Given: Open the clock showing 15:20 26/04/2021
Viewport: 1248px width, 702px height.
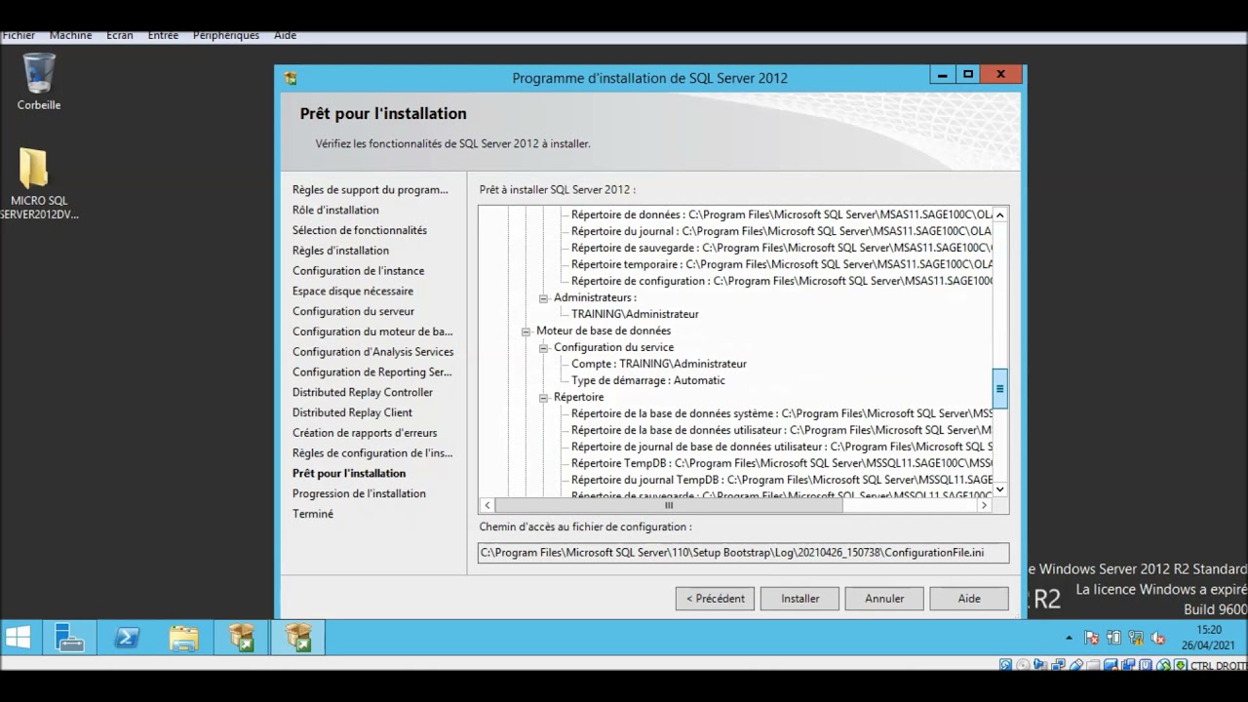Looking at the screenshot, I should (1208, 638).
